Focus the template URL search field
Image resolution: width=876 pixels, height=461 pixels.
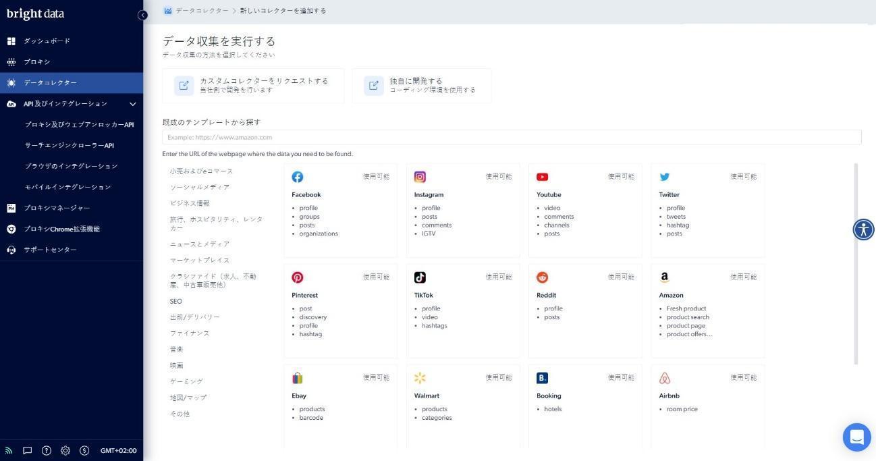coord(512,137)
